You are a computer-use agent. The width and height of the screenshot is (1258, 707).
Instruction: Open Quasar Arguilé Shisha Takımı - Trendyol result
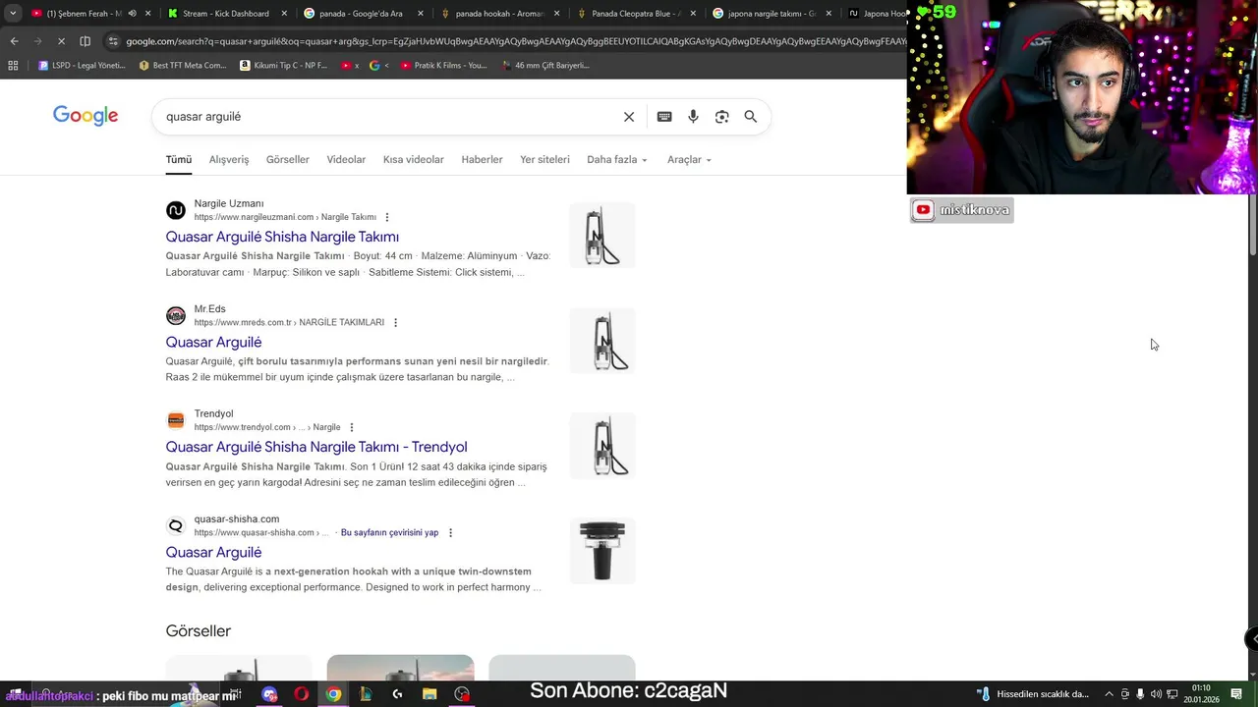coord(316,447)
